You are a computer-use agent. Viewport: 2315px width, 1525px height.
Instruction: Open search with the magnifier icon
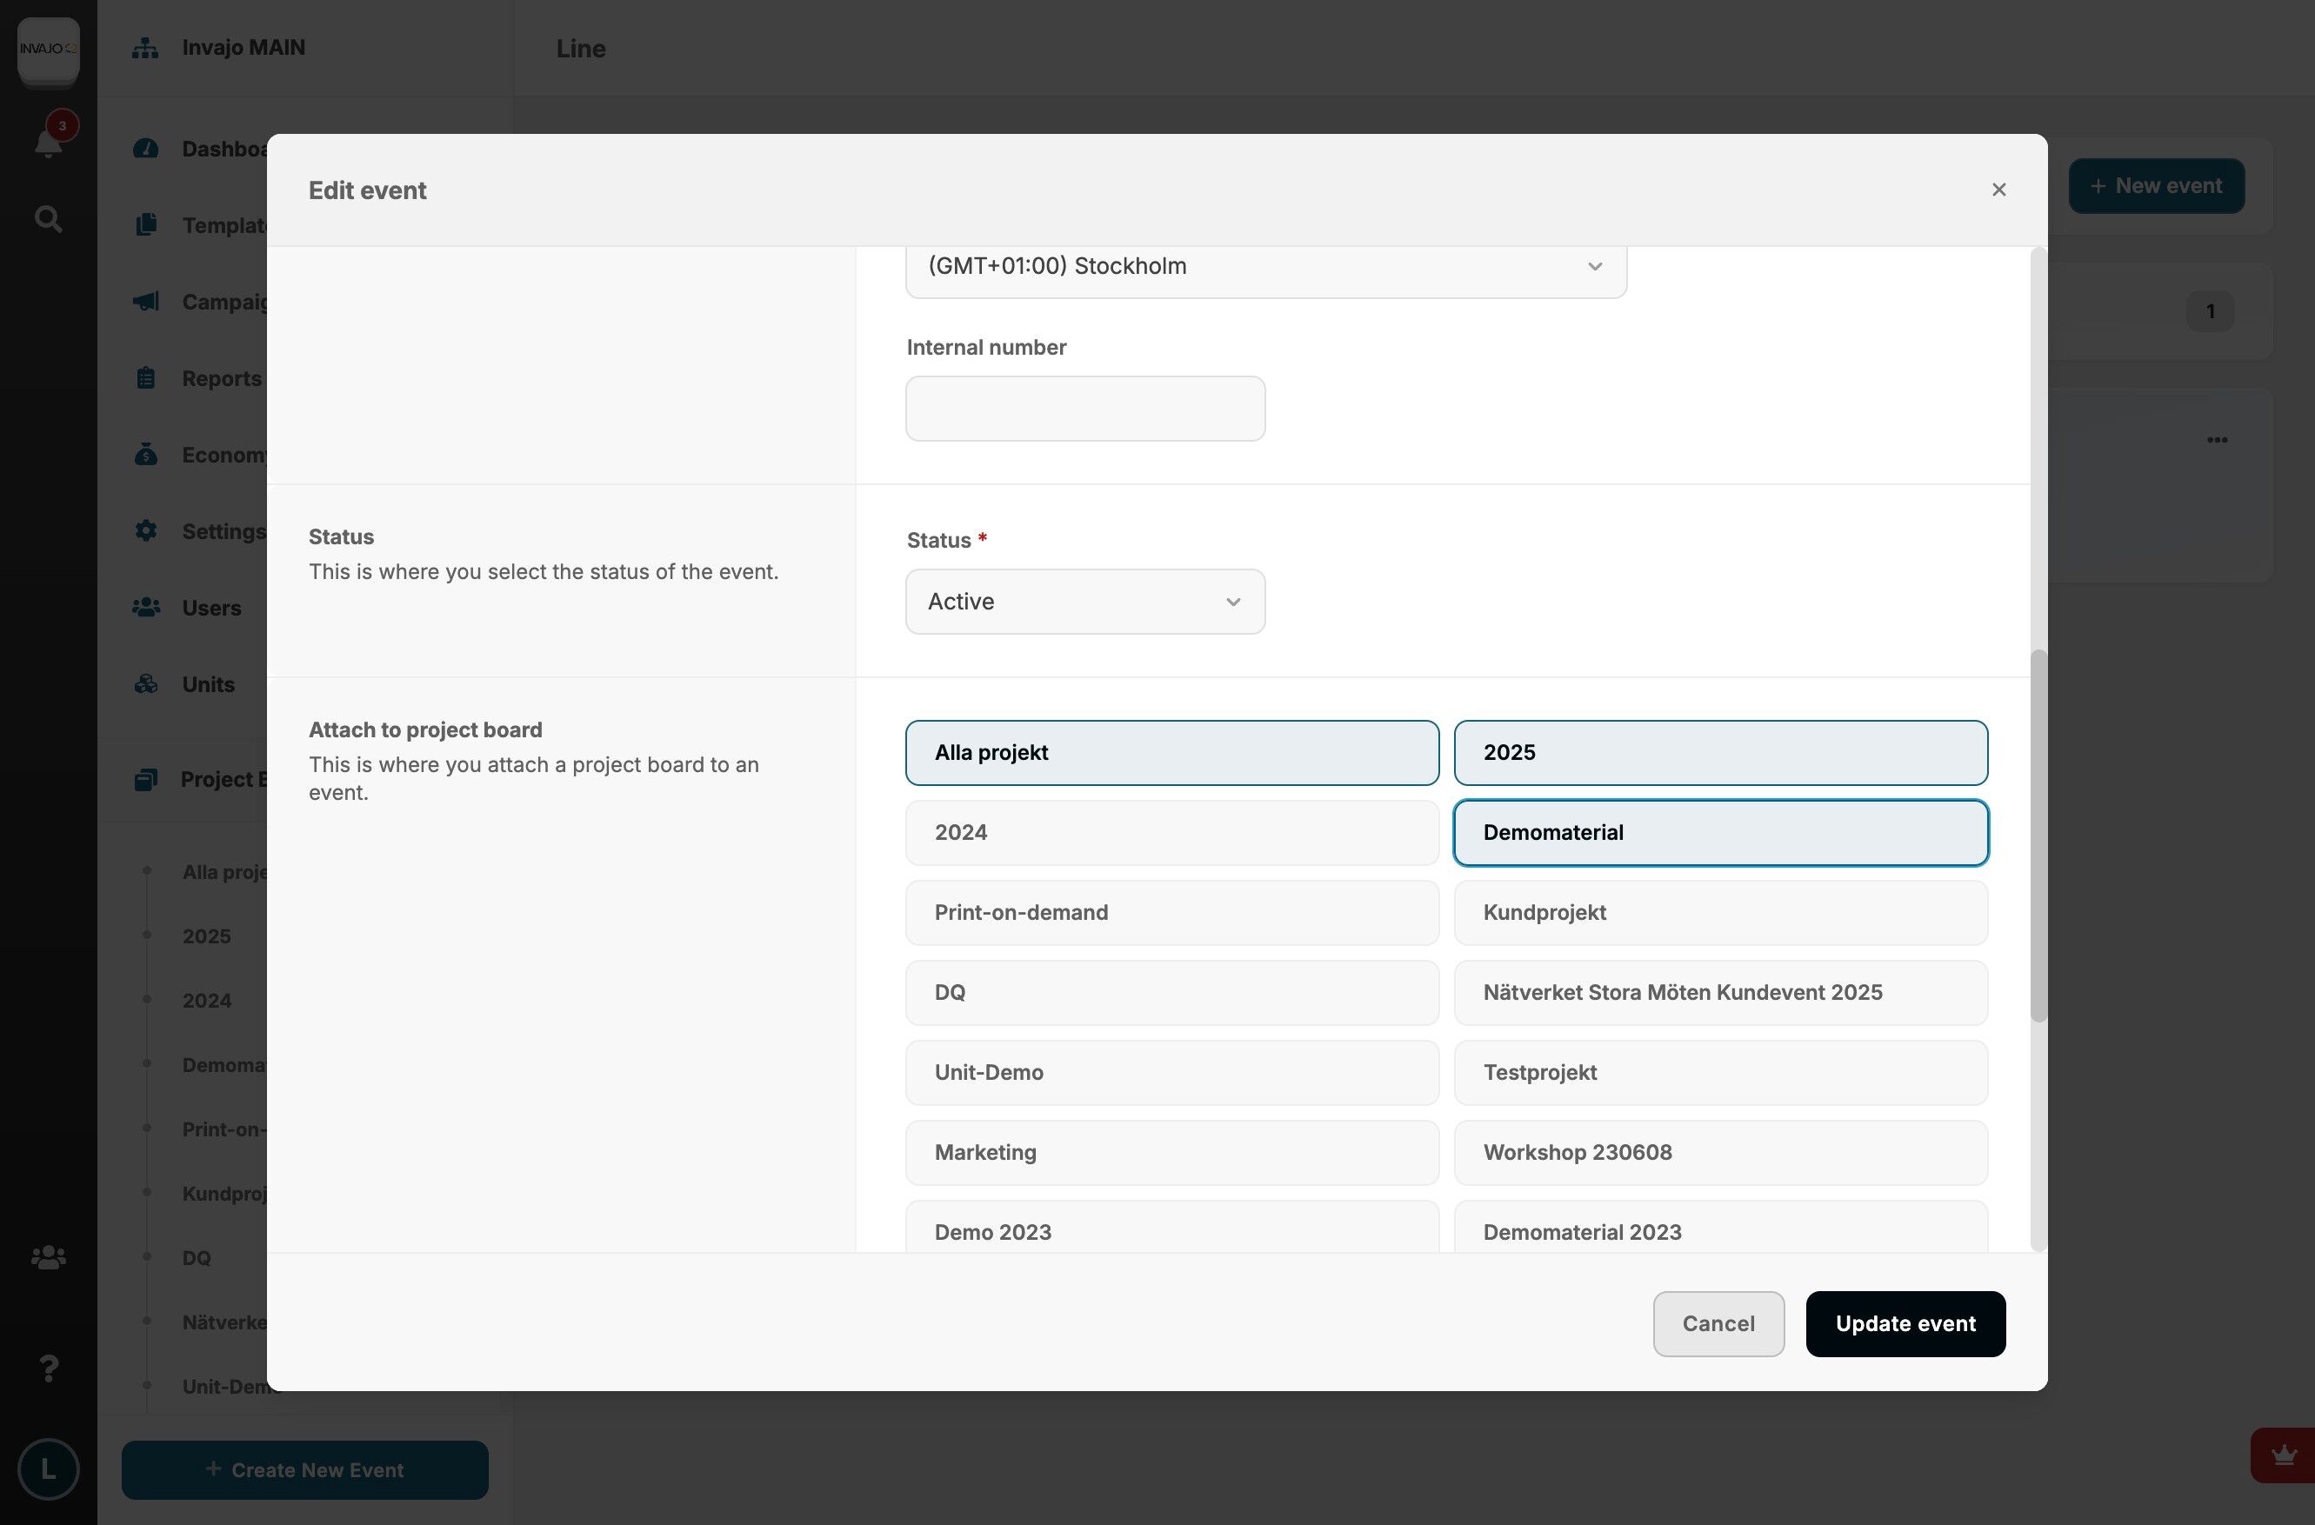click(48, 219)
